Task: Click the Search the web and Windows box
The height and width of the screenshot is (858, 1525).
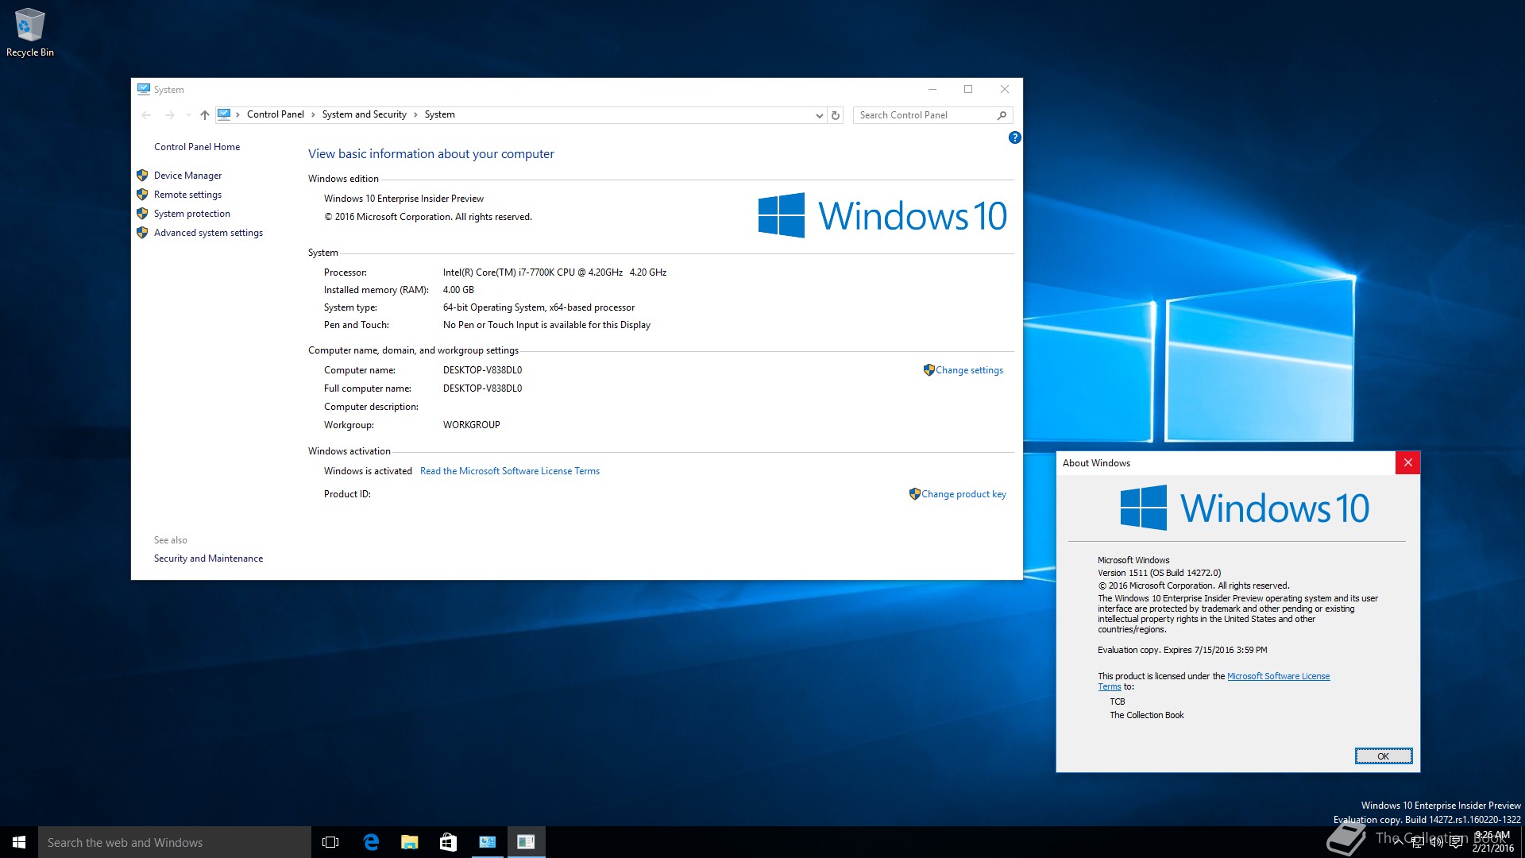Action: (x=175, y=842)
